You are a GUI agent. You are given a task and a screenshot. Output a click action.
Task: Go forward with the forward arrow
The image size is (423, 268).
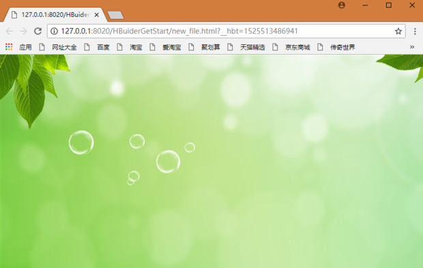[x=23, y=31]
